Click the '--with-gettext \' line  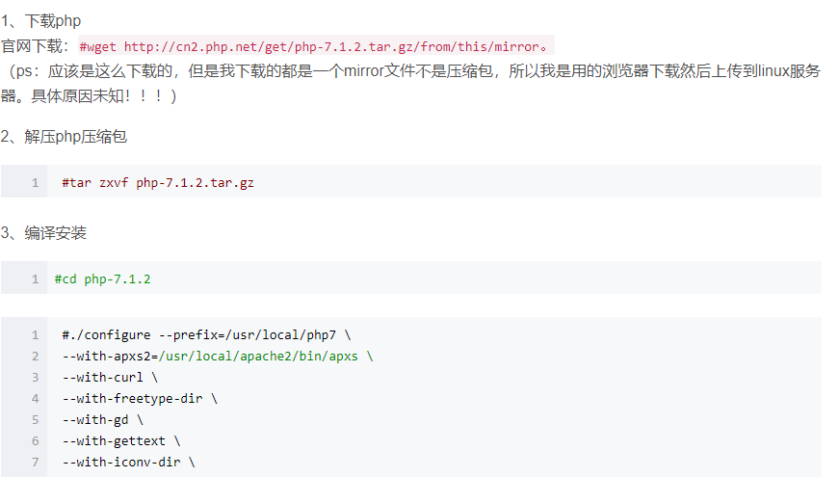(x=121, y=440)
